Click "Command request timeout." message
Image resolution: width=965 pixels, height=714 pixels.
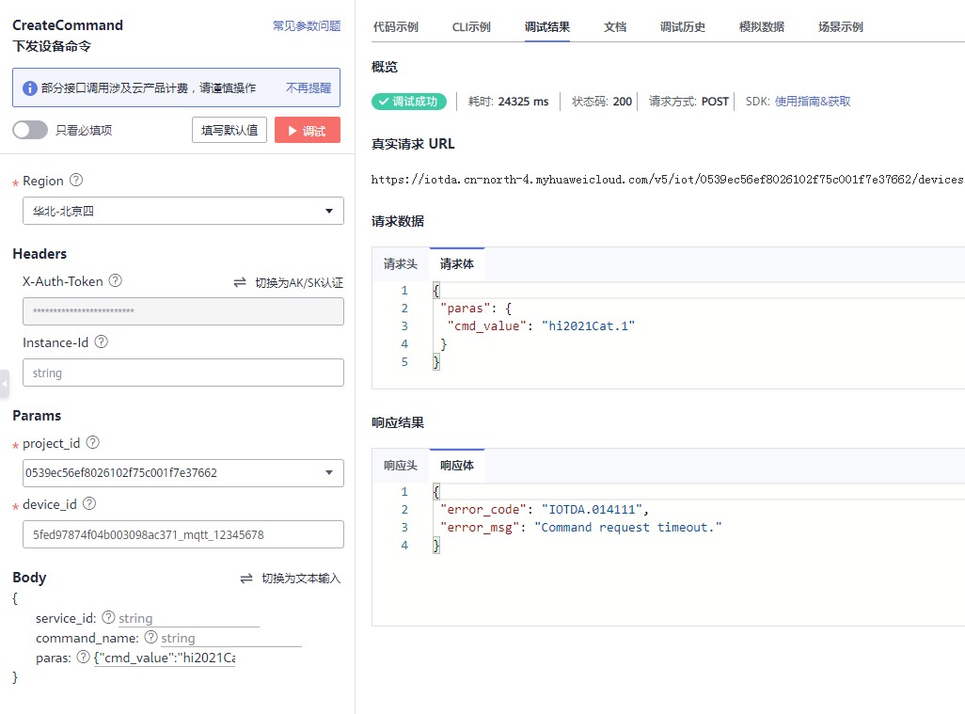tap(627, 528)
